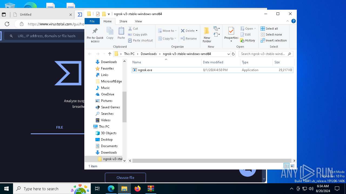
Task: Click Edit in the Open group
Action: point(246,34)
